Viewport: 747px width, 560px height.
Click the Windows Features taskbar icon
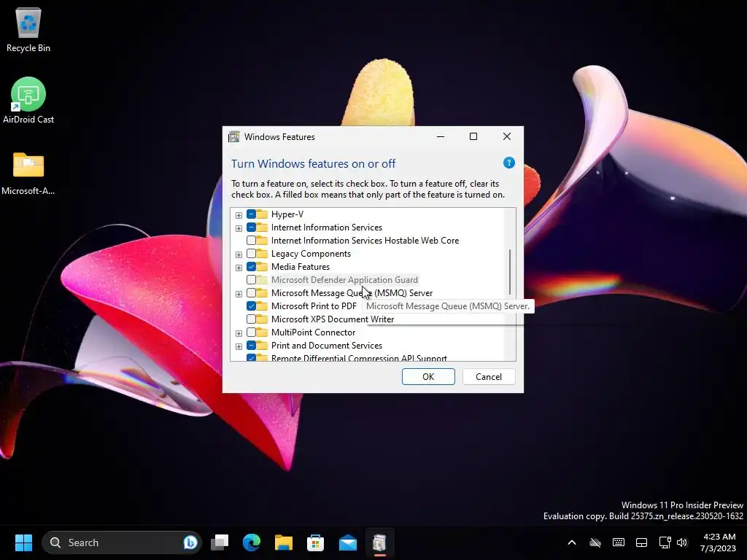tap(379, 542)
